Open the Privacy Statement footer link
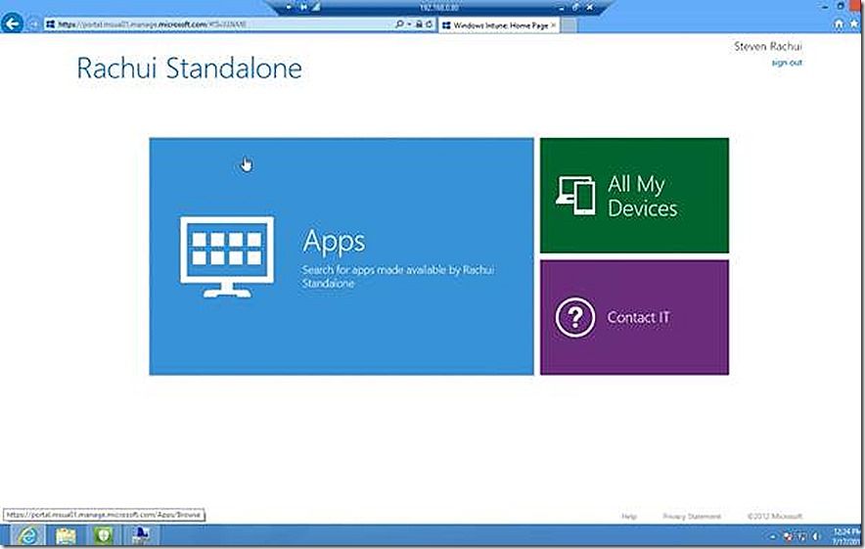 click(692, 517)
